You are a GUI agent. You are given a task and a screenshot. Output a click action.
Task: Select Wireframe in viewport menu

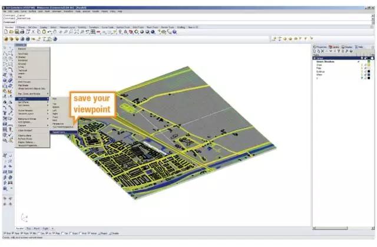tap(23, 54)
